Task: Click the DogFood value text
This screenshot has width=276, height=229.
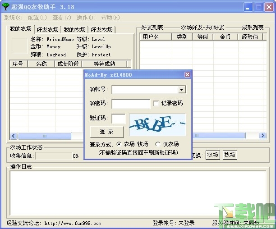Action: [x=56, y=55]
